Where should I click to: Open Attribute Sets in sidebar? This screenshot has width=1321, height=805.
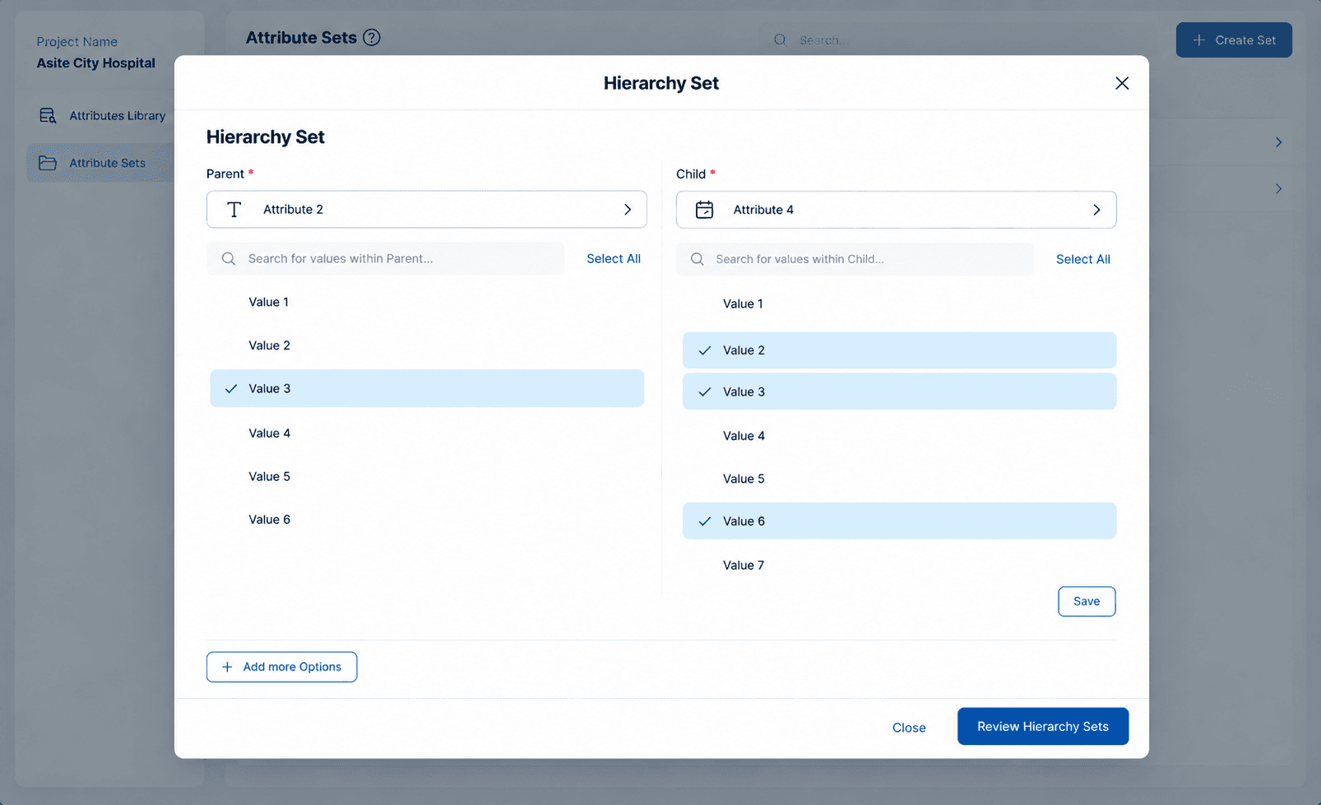pyautogui.click(x=102, y=163)
